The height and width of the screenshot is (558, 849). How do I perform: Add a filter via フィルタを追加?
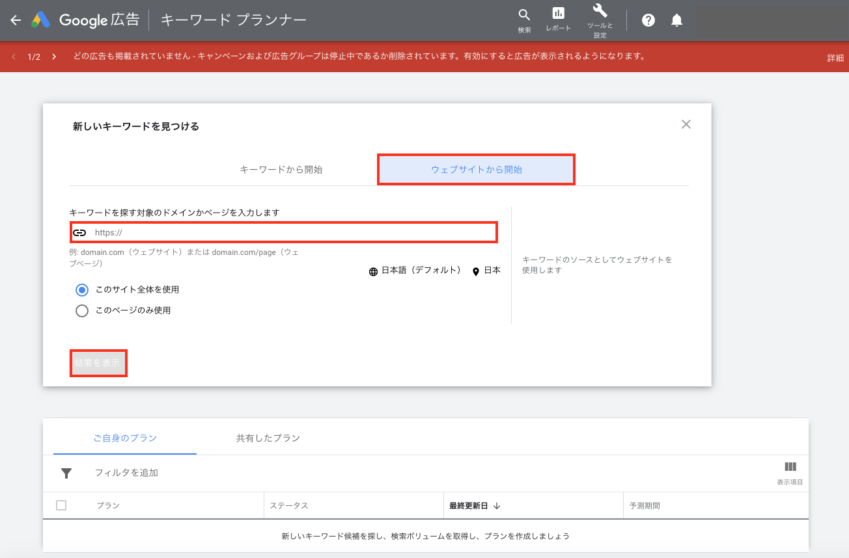pos(126,473)
